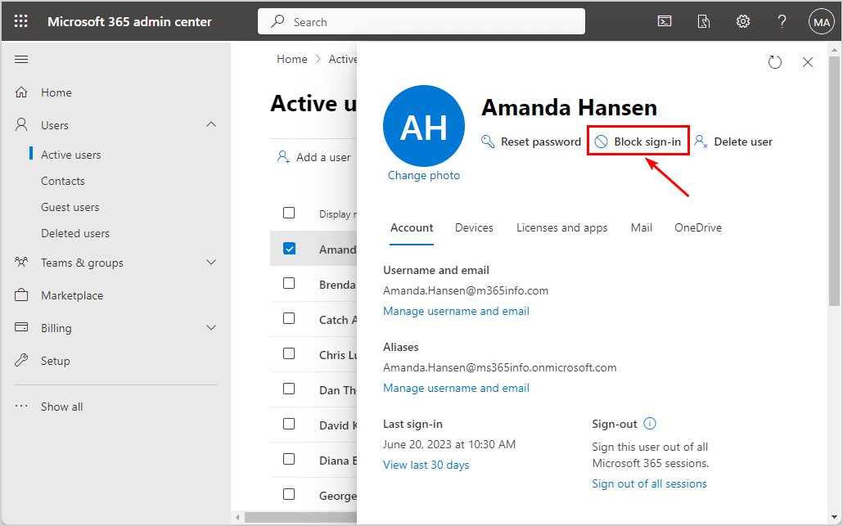Click the Show all ellipsis icon

click(21, 407)
